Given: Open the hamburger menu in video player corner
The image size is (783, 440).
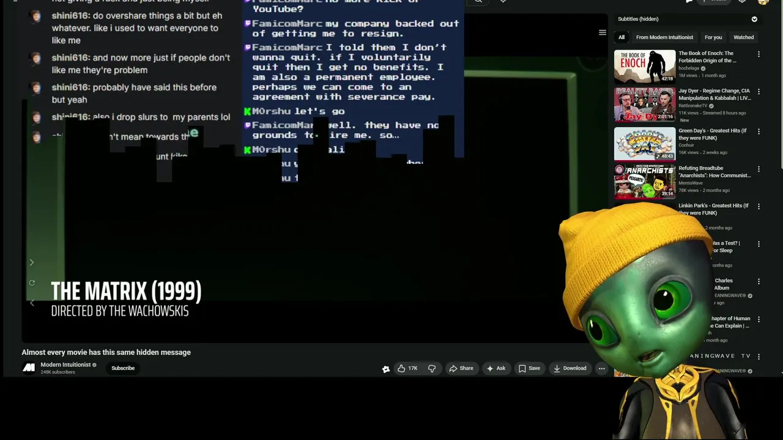Looking at the screenshot, I should pyautogui.click(x=602, y=33).
